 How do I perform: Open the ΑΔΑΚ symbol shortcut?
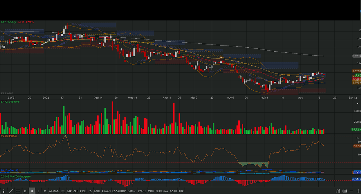click(173, 191)
